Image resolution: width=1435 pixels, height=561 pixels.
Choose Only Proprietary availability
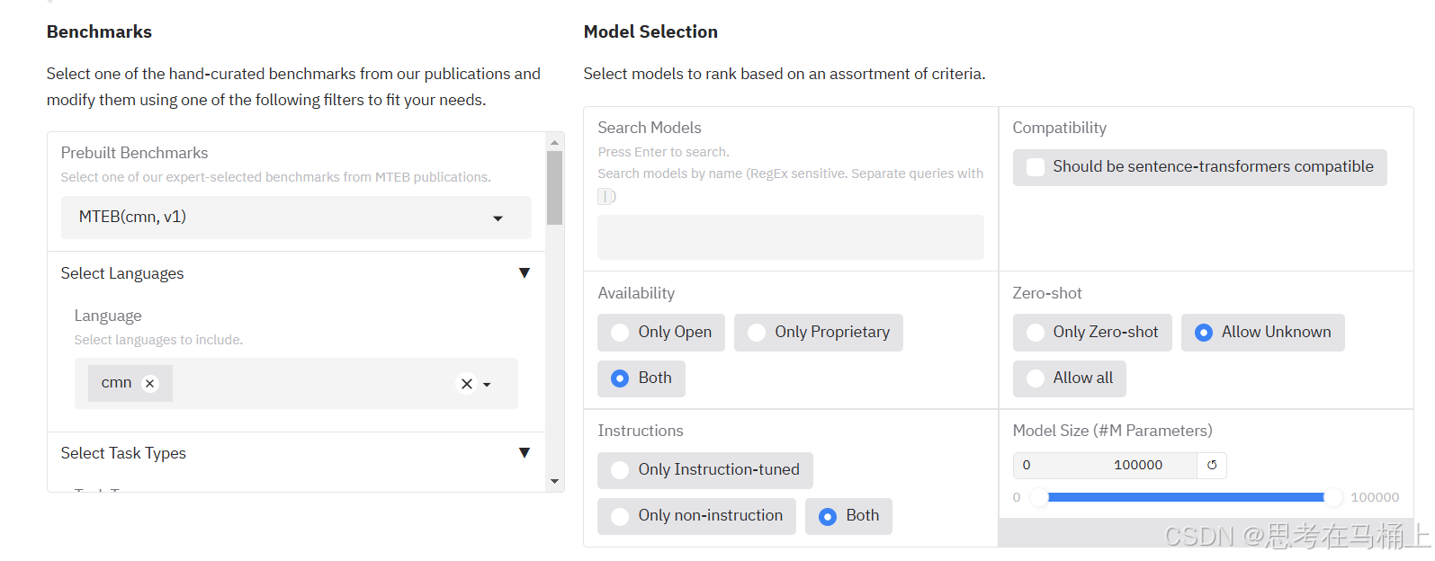757,333
